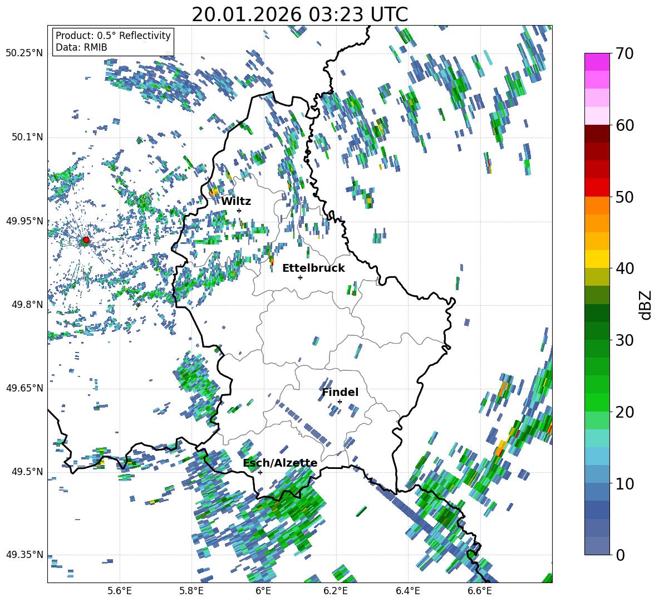This screenshot has height=602, width=659.
Task: Click the Findel location label
Action: pos(340,392)
